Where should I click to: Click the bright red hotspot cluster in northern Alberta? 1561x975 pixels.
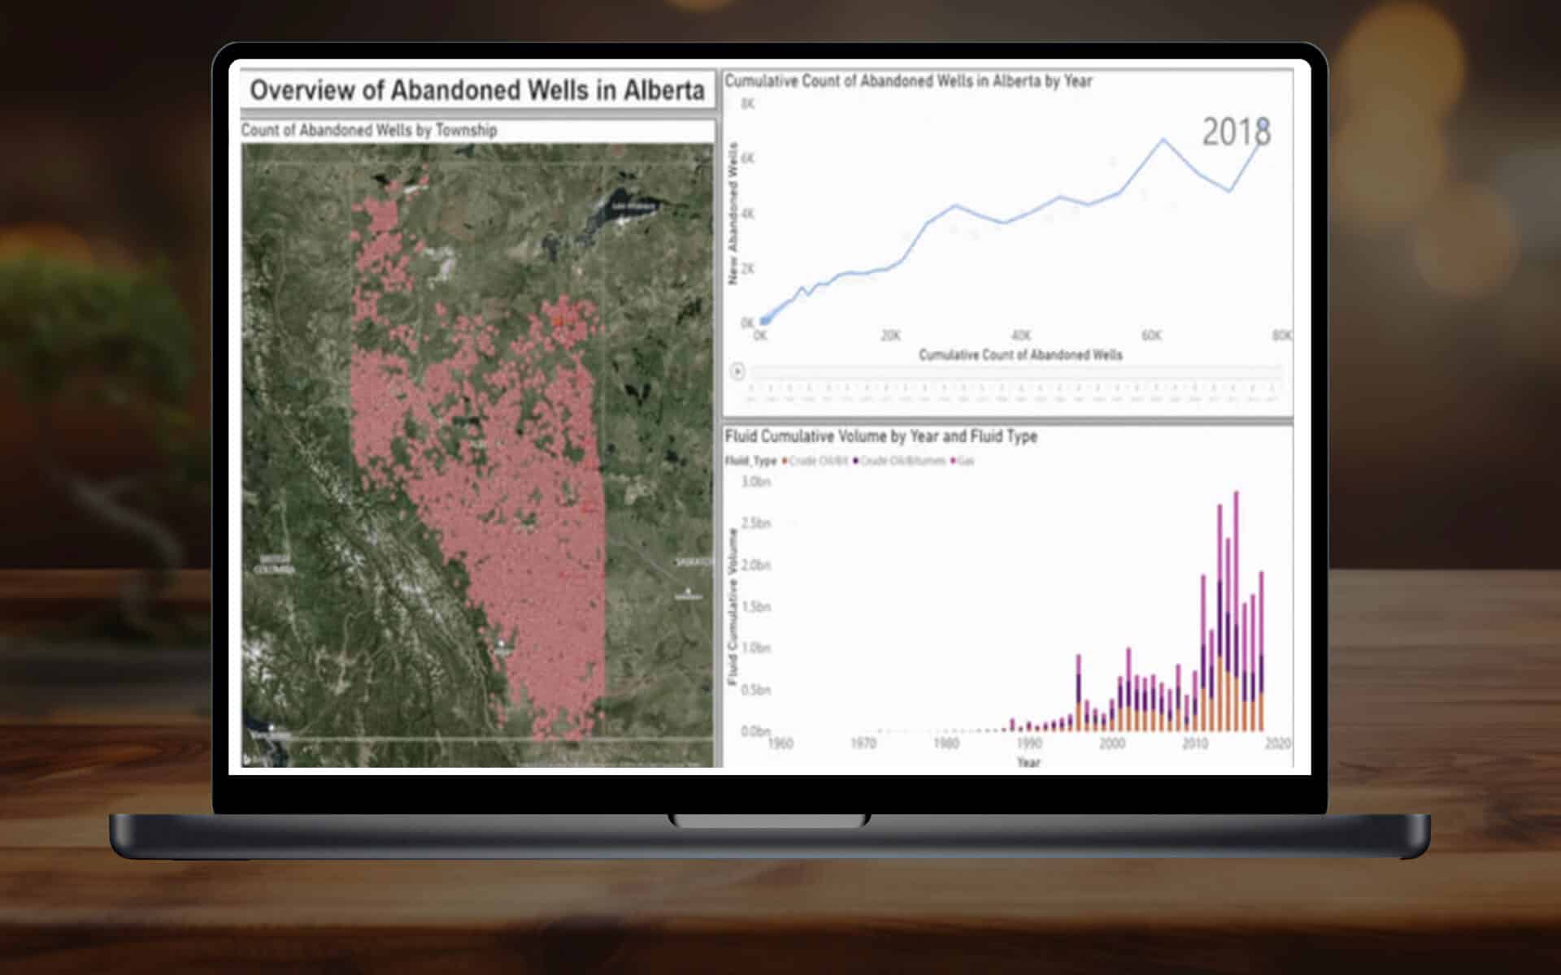559,322
